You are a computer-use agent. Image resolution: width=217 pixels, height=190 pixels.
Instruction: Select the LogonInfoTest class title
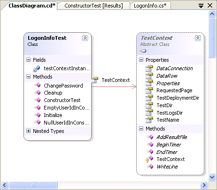coord(47,38)
